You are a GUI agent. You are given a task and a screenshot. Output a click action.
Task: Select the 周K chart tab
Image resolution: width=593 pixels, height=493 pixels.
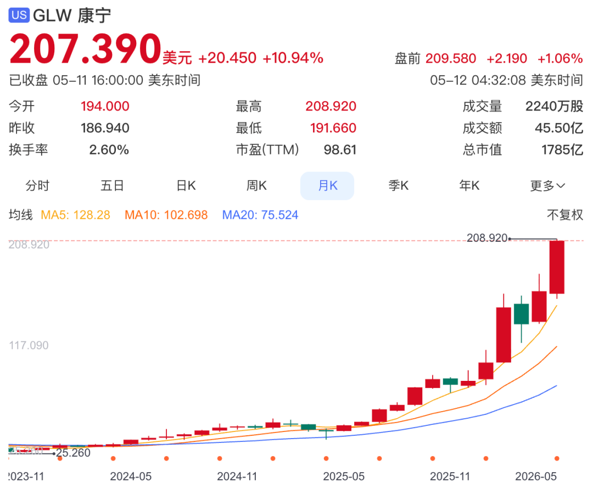[256, 186]
